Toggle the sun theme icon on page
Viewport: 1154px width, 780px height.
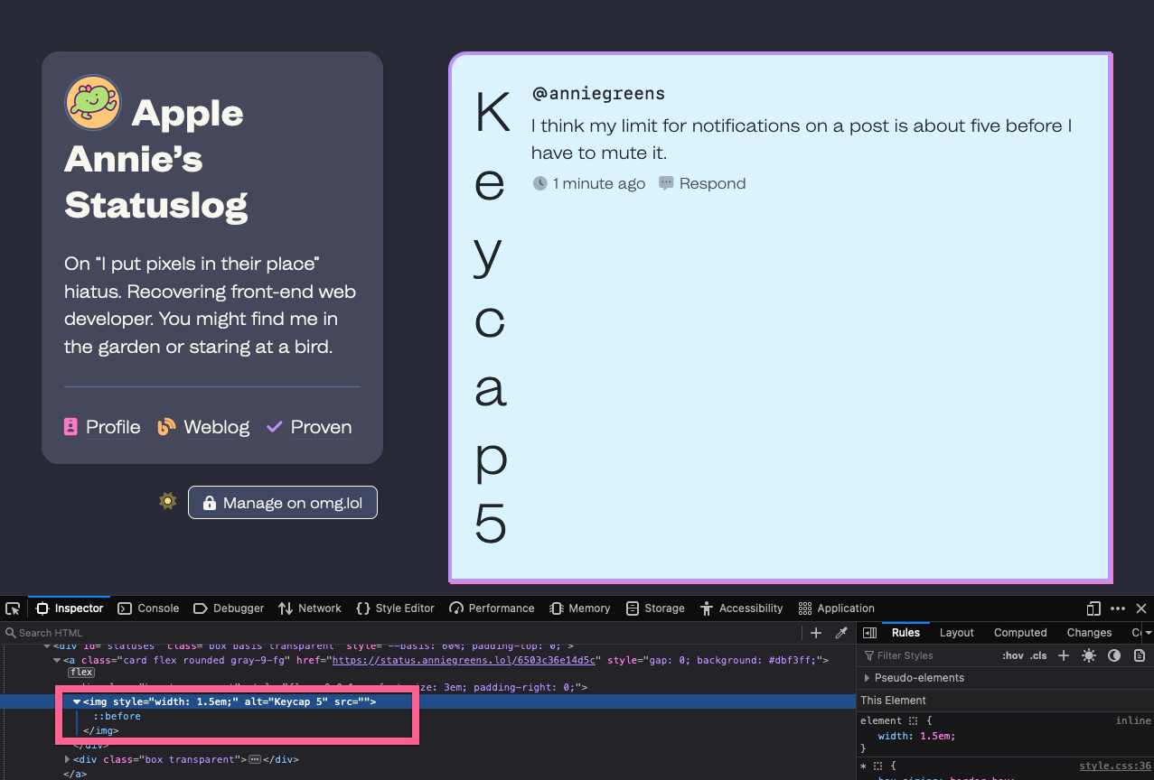click(167, 501)
